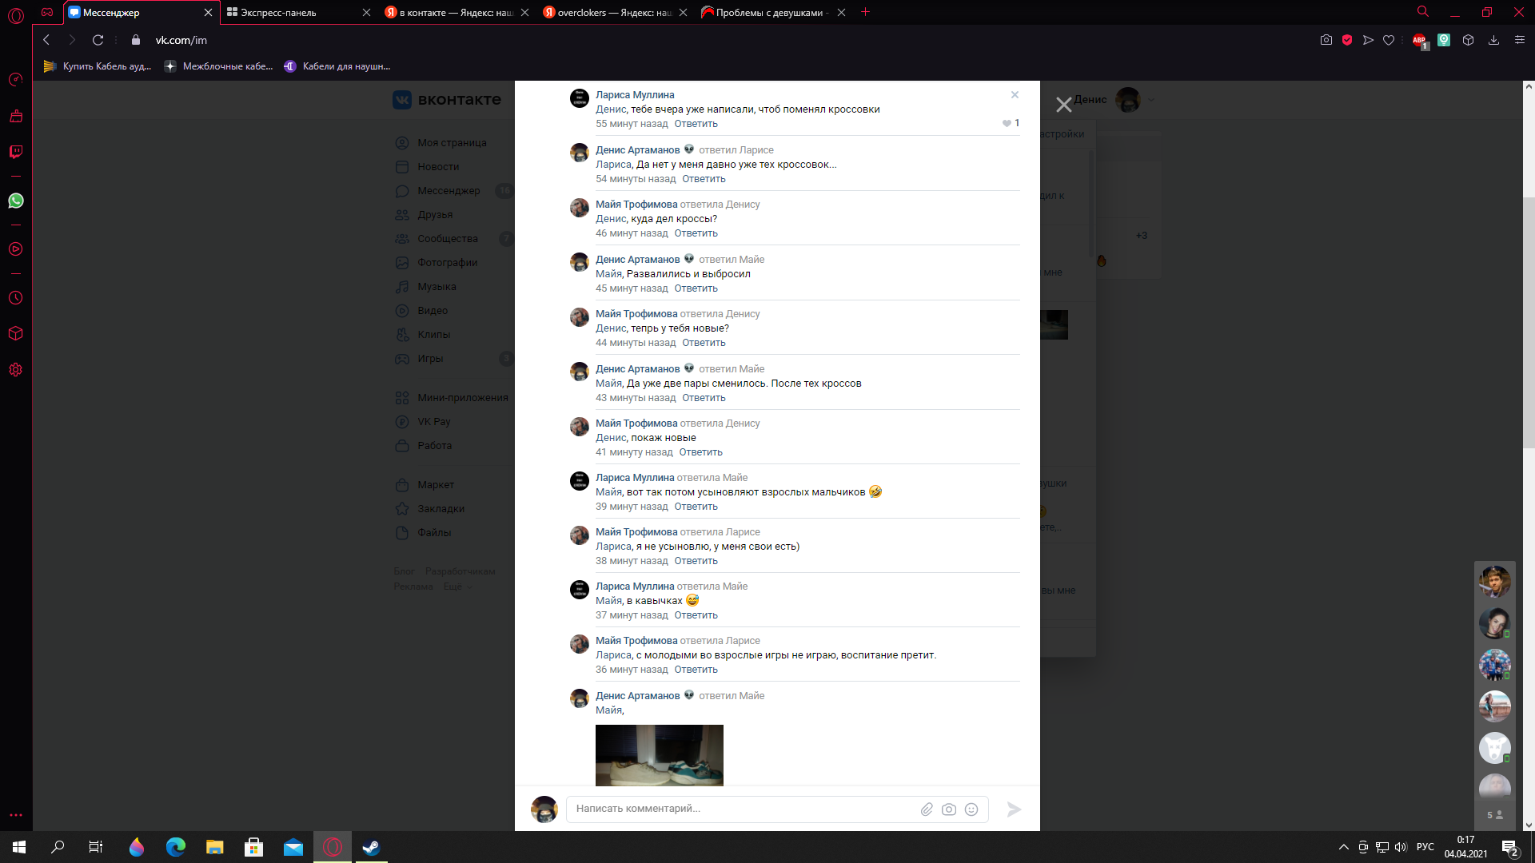Open the emoji smiley picker
The height and width of the screenshot is (863, 1535).
tap(971, 809)
